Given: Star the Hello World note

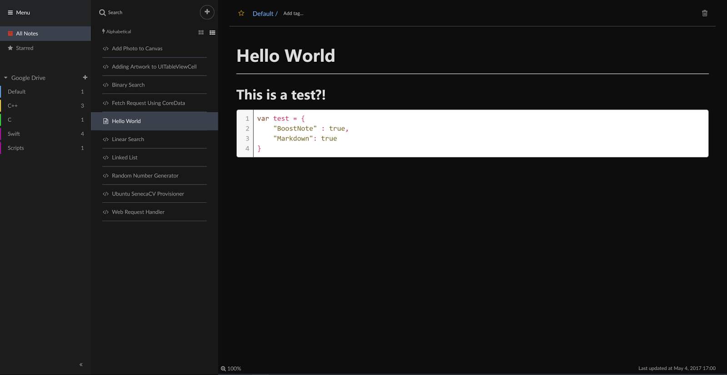Looking at the screenshot, I should click(x=241, y=13).
